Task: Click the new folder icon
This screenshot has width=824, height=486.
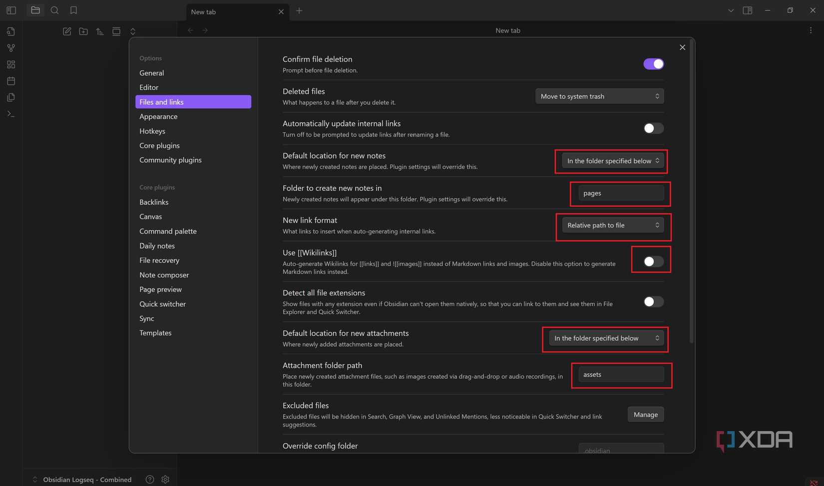Action: [83, 31]
